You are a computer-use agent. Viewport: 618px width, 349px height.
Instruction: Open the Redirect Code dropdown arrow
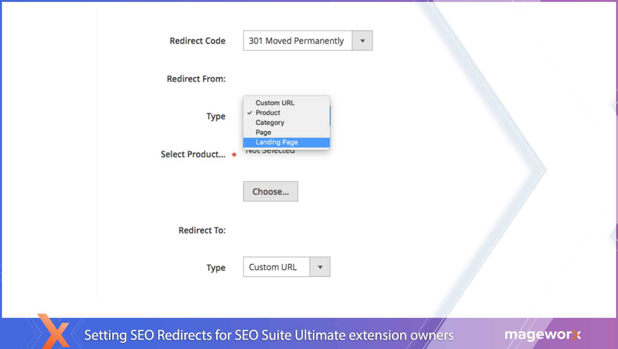click(362, 41)
